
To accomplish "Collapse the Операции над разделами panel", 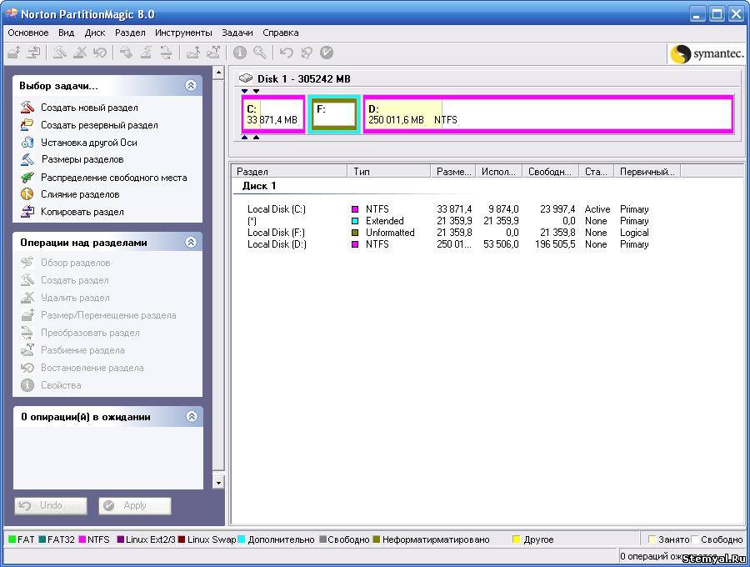I will click(x=190, y=242).
